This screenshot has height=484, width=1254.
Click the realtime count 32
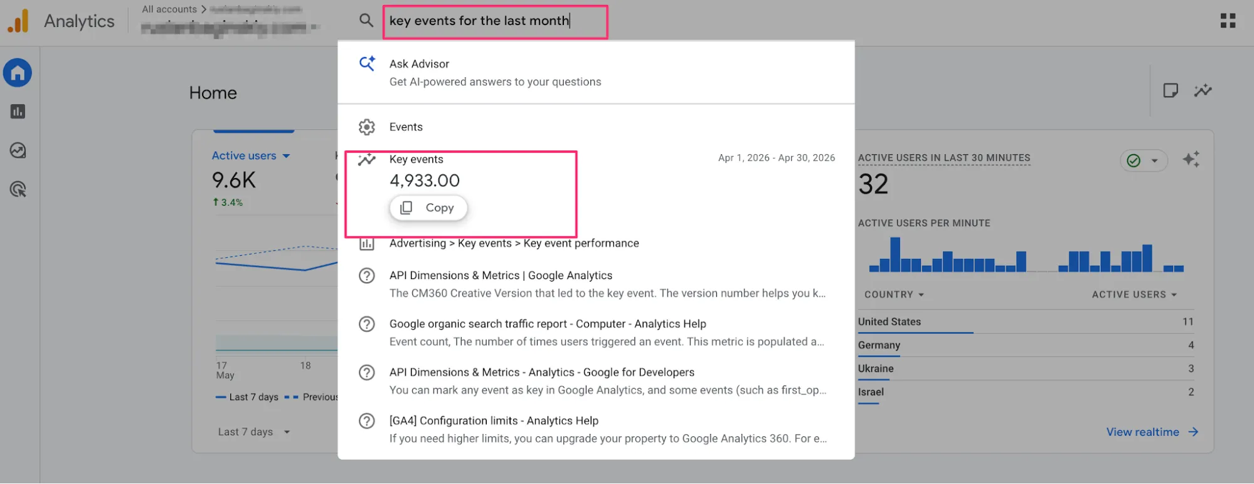click(873, 184)
